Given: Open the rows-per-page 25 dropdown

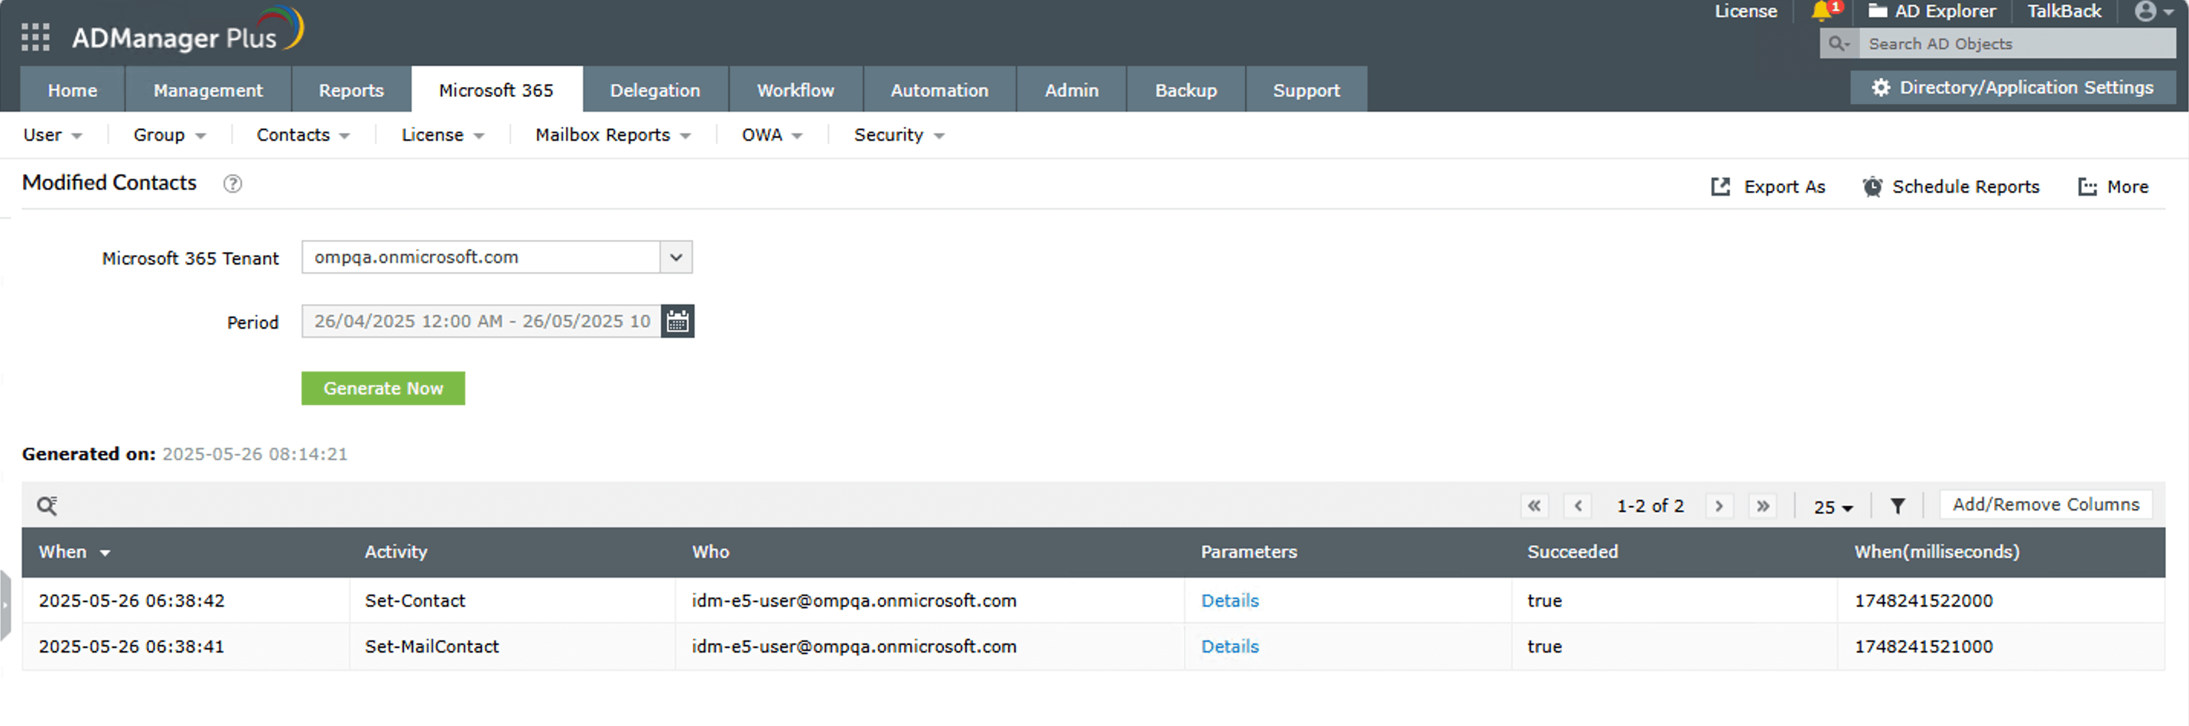Looking at the screenshot, I should pyautogui.click(x=1833, y=507).
